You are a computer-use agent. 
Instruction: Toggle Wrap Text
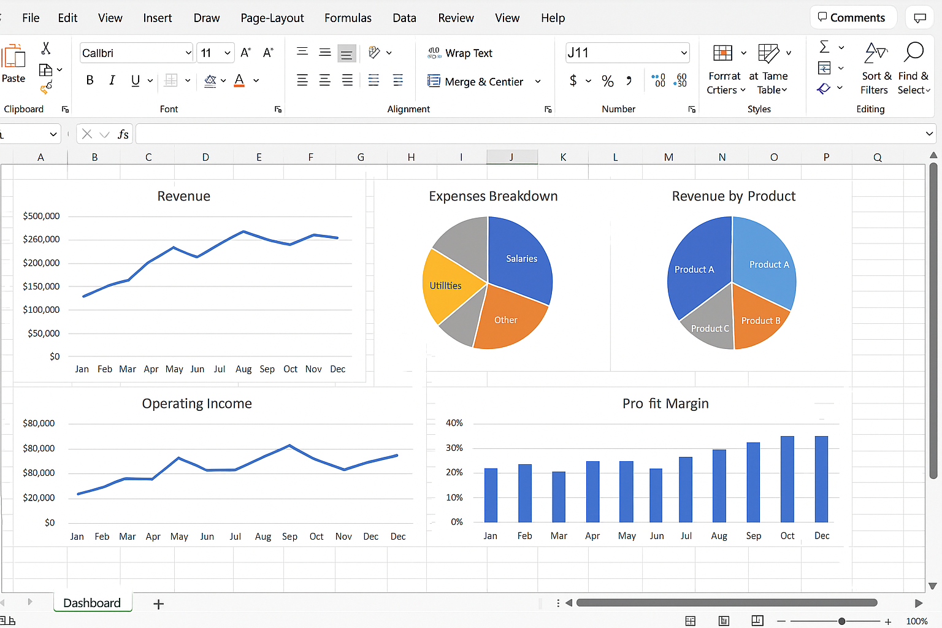(460, 53)
